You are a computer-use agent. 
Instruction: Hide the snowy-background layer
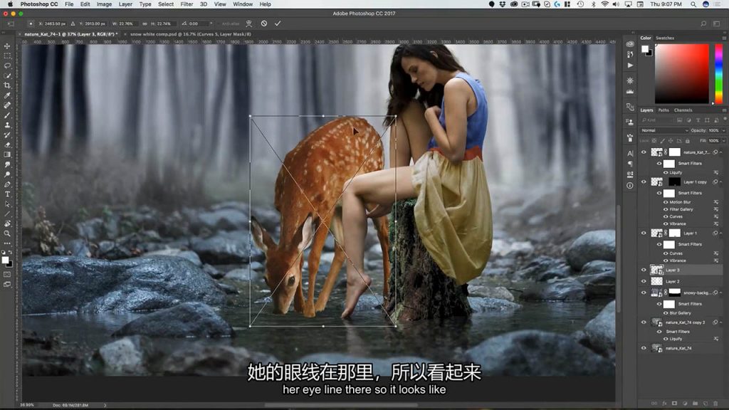click(x=644, y=293)
